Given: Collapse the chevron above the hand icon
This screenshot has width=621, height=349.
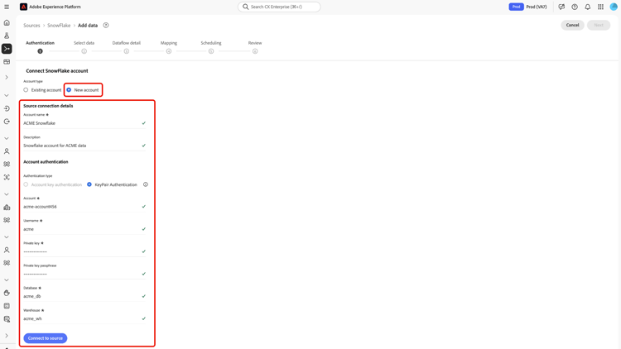Looking at the screenshot, I should [x=7, y=280].
